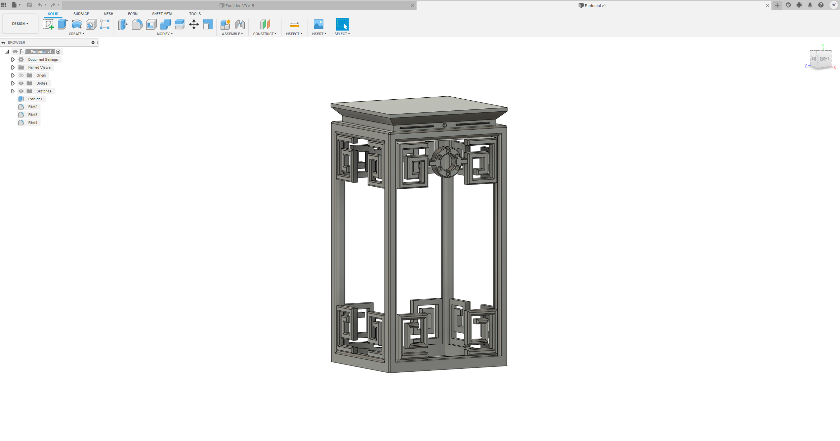
Task: Click the Offset Plane construct icon
Action: 265,24
